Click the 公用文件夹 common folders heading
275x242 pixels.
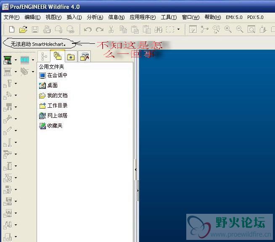point(51,66)
